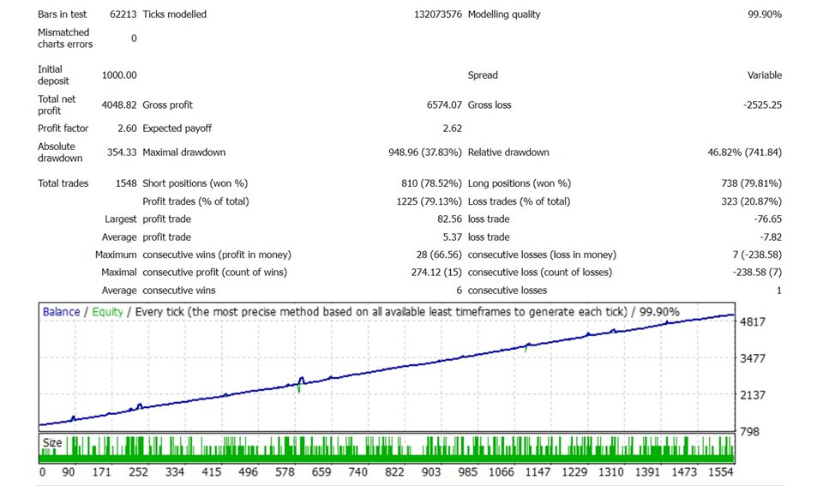The height and width of the screenshot is (486, 823).
Task: Select the Gross profit value 6574.07
Action: (x=444, y=105)
